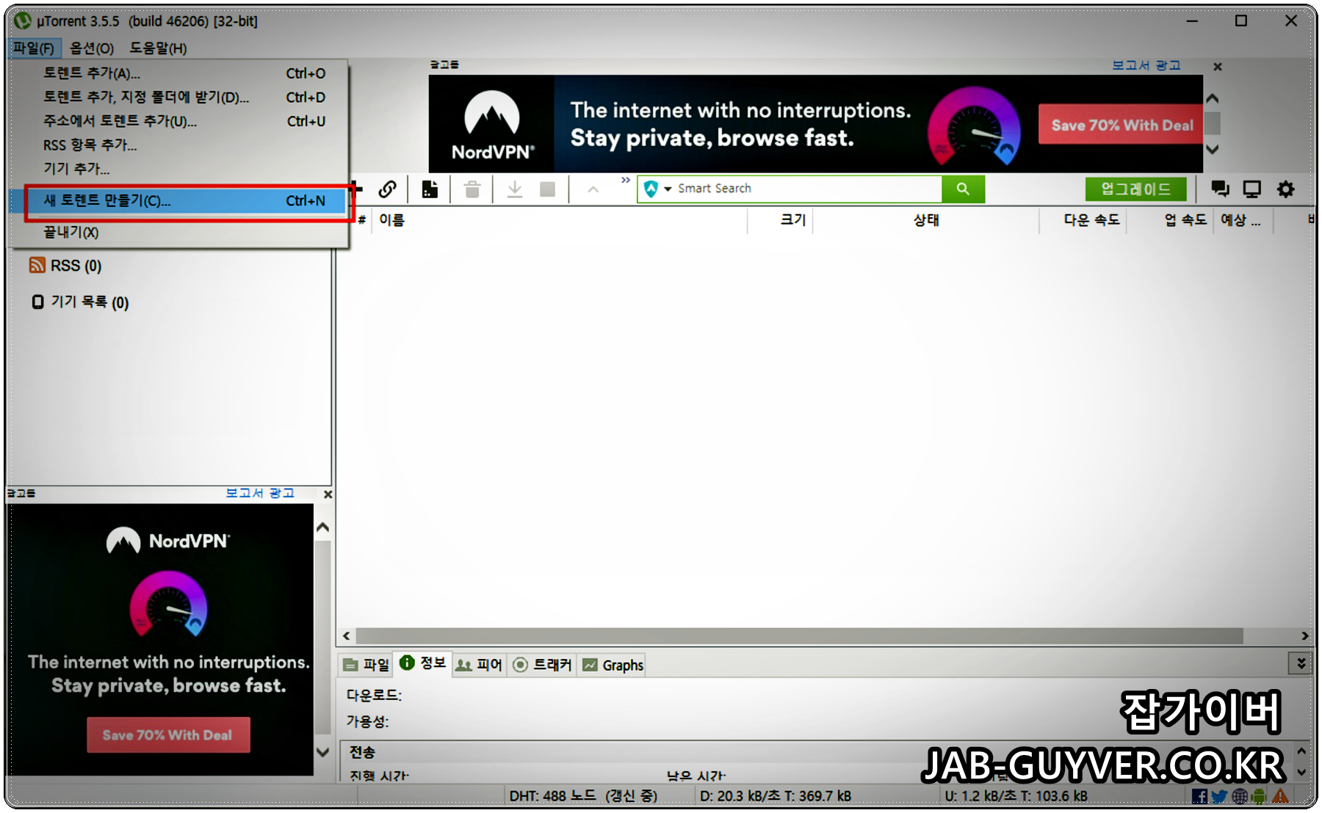The height and width of the screenshot is (813, 1322).
Task: Click the 상태 column header
Action: point(926,220)
